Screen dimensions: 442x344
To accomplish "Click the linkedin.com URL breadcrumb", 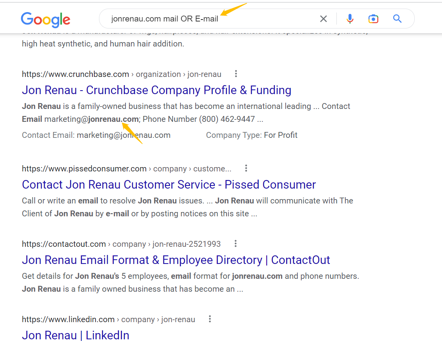I will [108, 319].
